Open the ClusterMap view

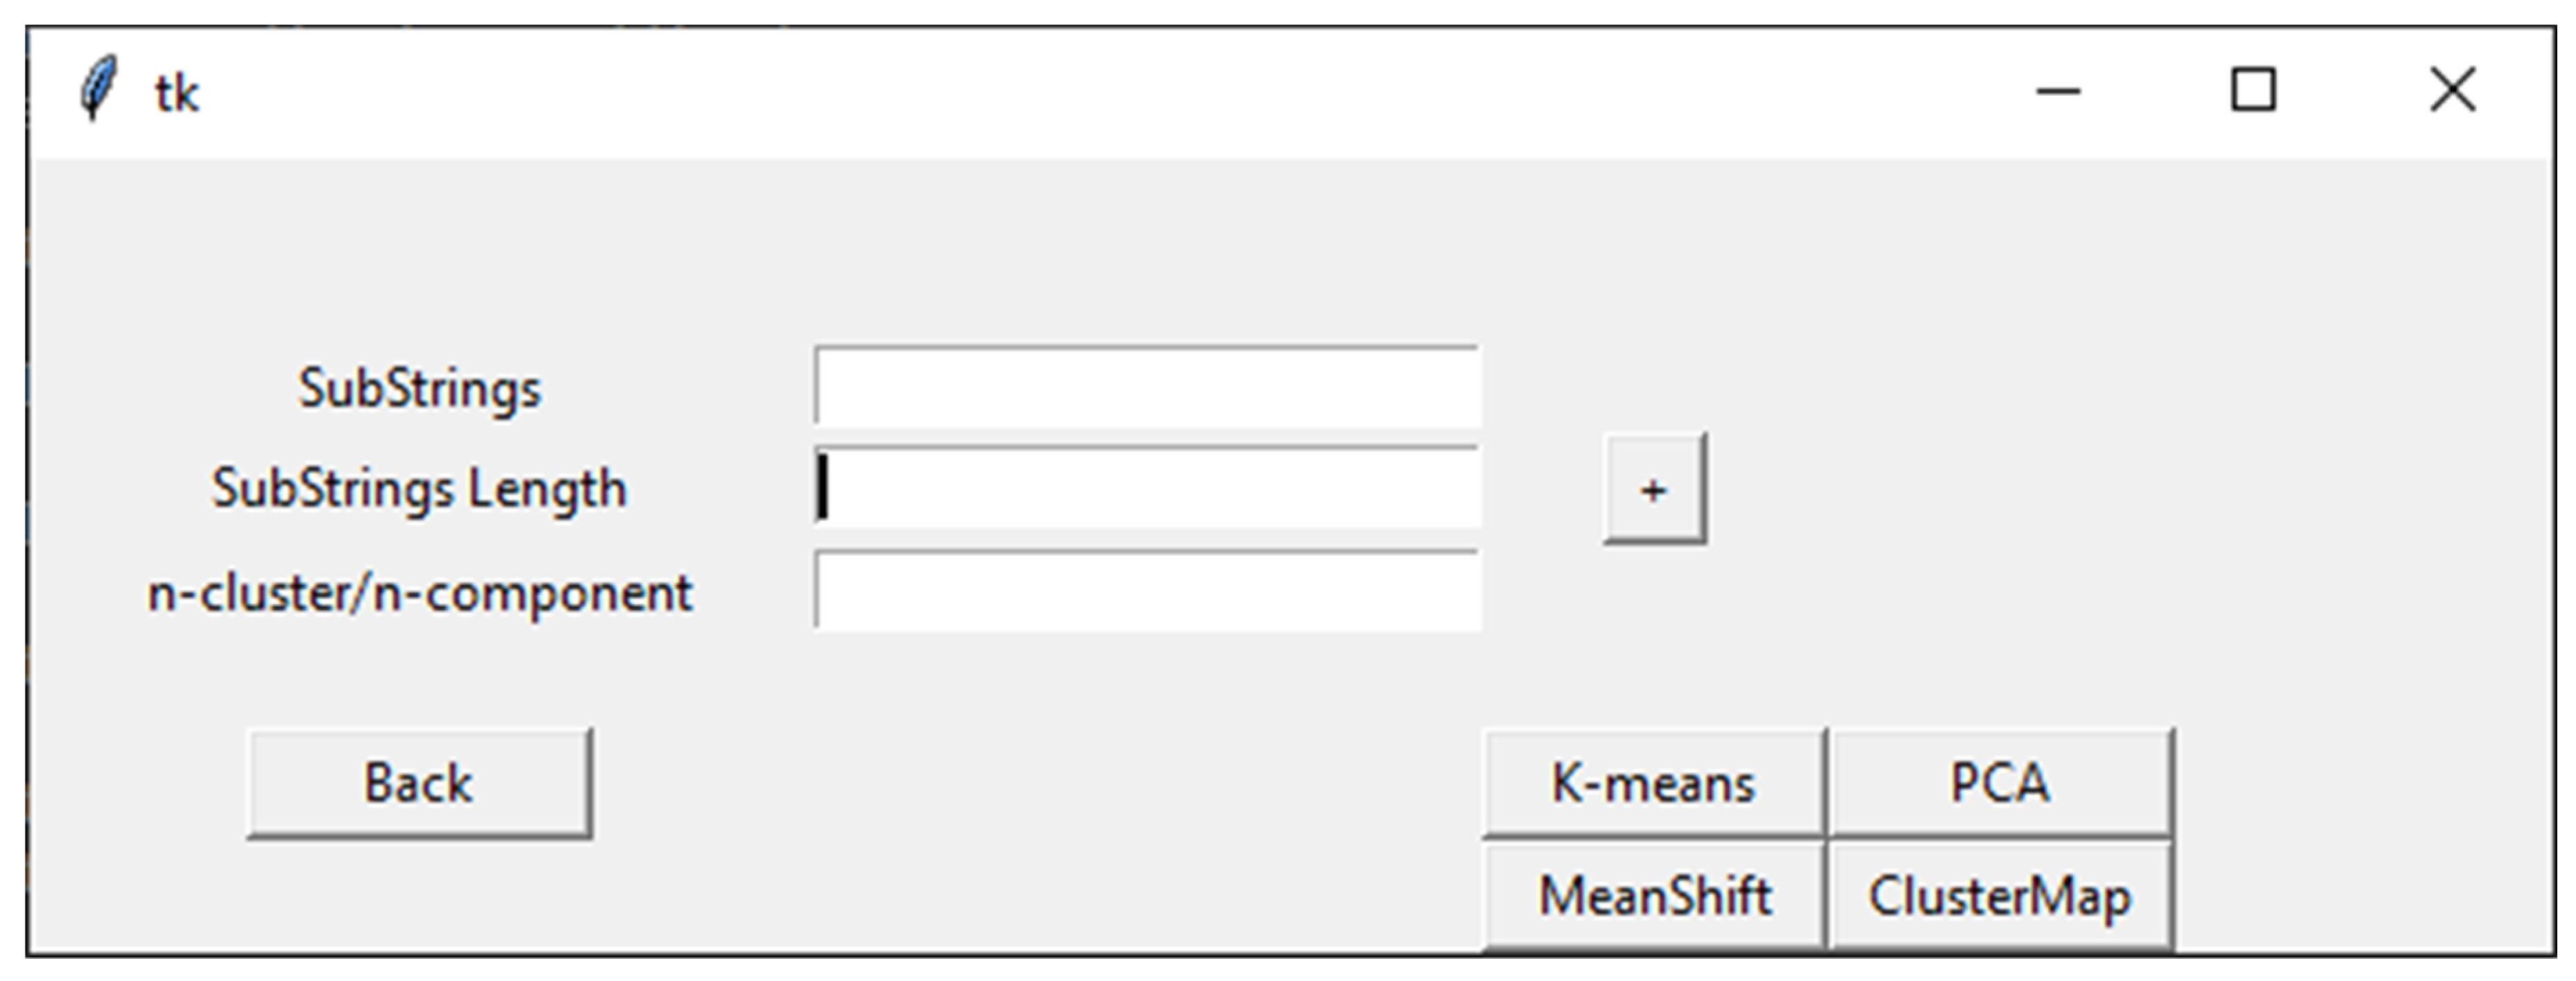[x=2000, y=896]
